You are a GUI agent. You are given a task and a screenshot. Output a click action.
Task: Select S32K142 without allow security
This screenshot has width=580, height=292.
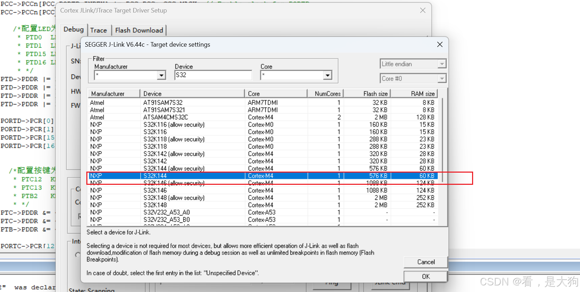pyautogui.click(x=262, y=161)
